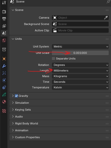Grab the Scene panel drag handle
The width and height of the screenshot is (111, 148).
[x=107, y=10]
